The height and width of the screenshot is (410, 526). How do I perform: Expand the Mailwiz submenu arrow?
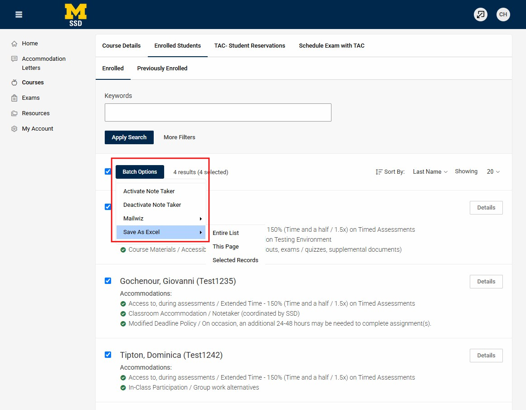pyautogui.click(x=200, y=219)
